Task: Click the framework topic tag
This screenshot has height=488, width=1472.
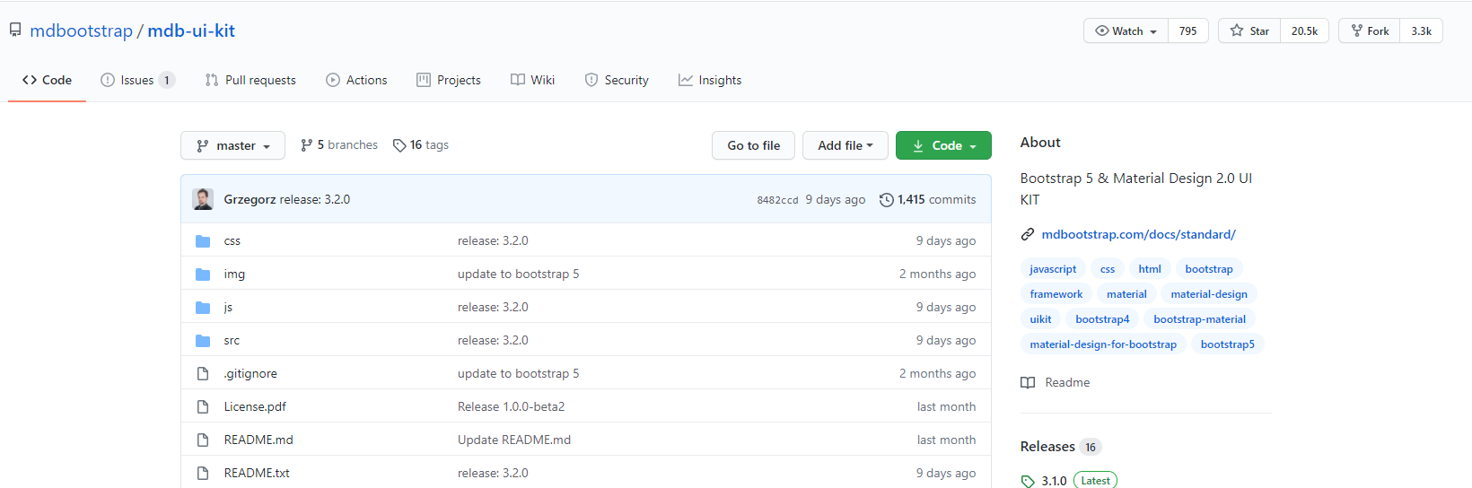Action: click(1056, 294)
